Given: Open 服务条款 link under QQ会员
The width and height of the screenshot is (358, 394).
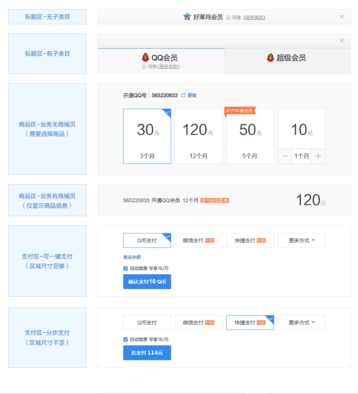Looking at the screenshot, I should click(x=169, y=67).
